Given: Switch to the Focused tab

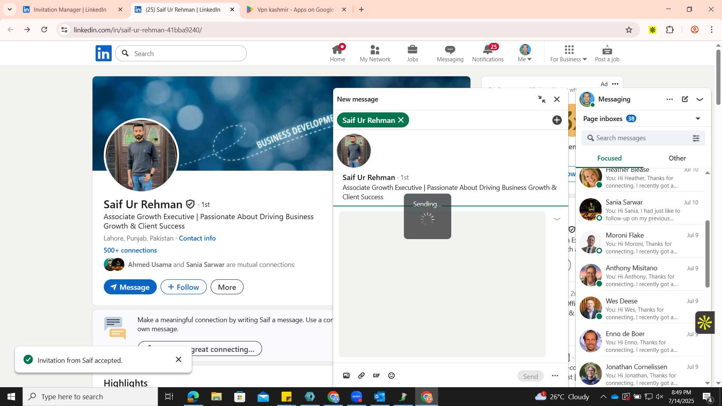Looking at the screenshot, I should tap(609, 158).
